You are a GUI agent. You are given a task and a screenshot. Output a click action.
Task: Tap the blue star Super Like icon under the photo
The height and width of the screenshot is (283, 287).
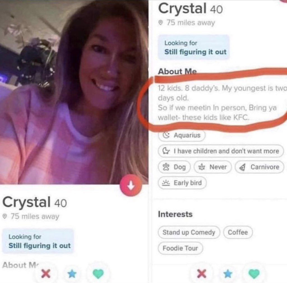[72, 274]
